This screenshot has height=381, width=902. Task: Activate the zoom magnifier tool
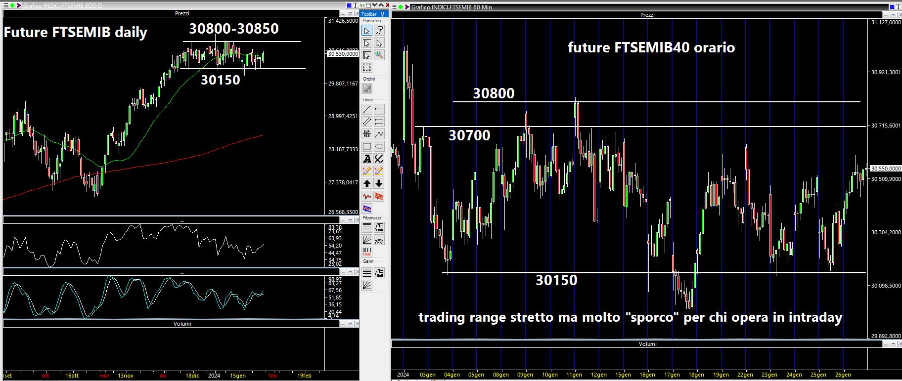coord(379,55)
